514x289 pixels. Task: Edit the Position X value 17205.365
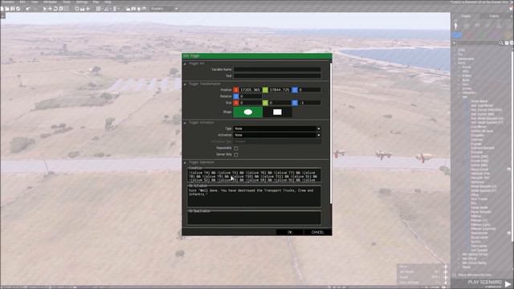(250, 90)
